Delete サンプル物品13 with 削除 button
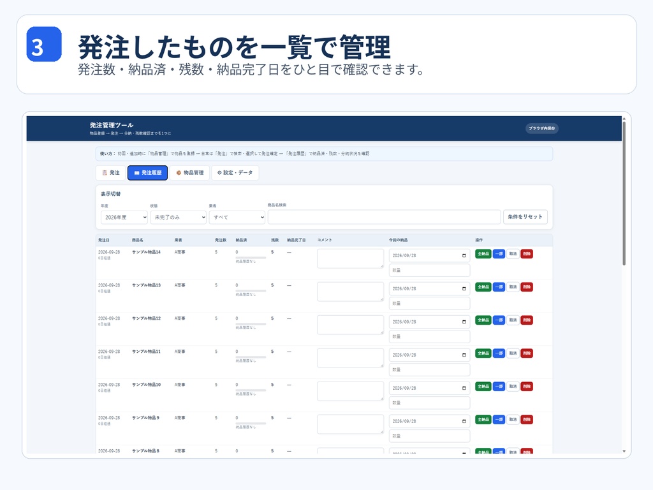The width and height of the screenshot is (653, 490). coord(527,287)
